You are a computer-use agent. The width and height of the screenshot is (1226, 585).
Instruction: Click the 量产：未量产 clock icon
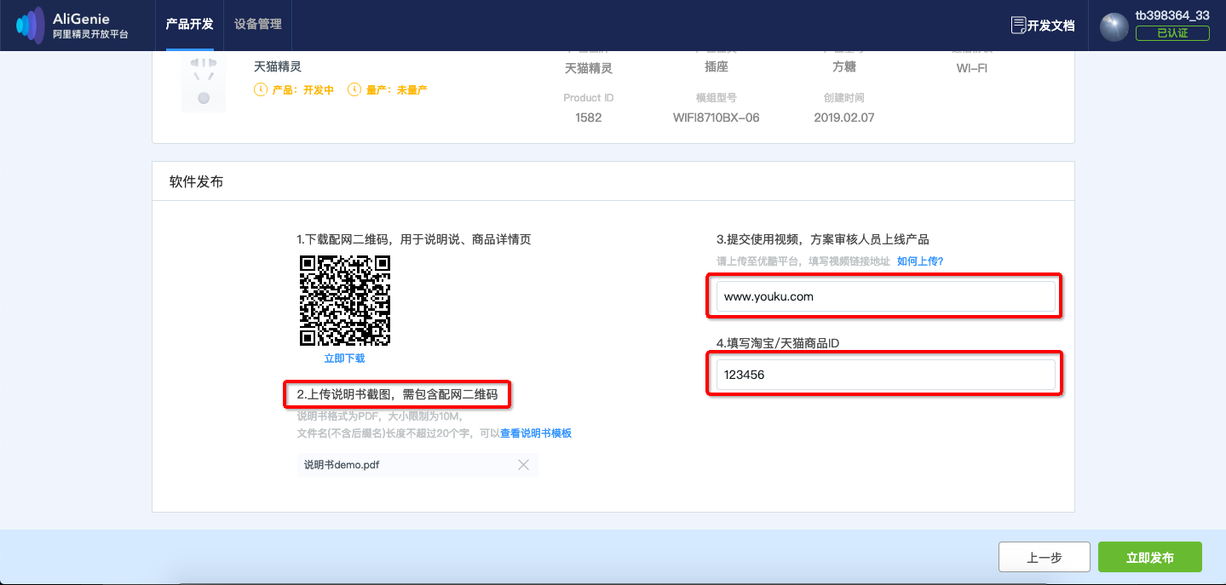pyautogui.click(x=354, y=89)
